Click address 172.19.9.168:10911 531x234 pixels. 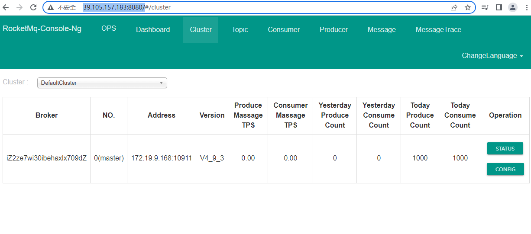coord(162,158)
